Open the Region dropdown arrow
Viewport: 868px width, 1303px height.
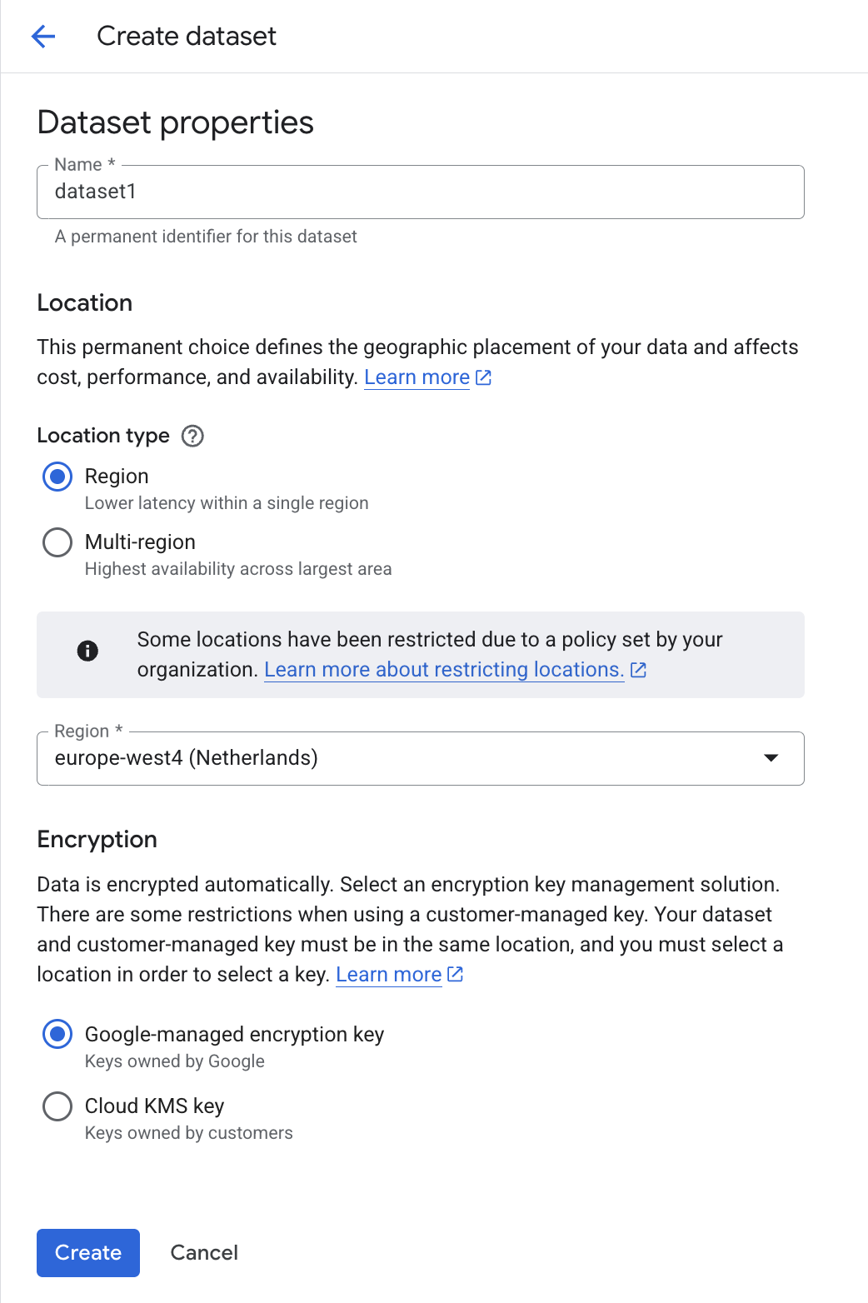(x=771, y=758)
